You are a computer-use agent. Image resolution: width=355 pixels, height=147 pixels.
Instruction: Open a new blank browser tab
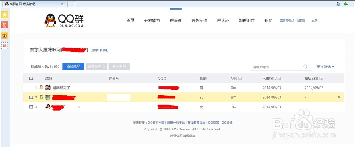point(71,4)
